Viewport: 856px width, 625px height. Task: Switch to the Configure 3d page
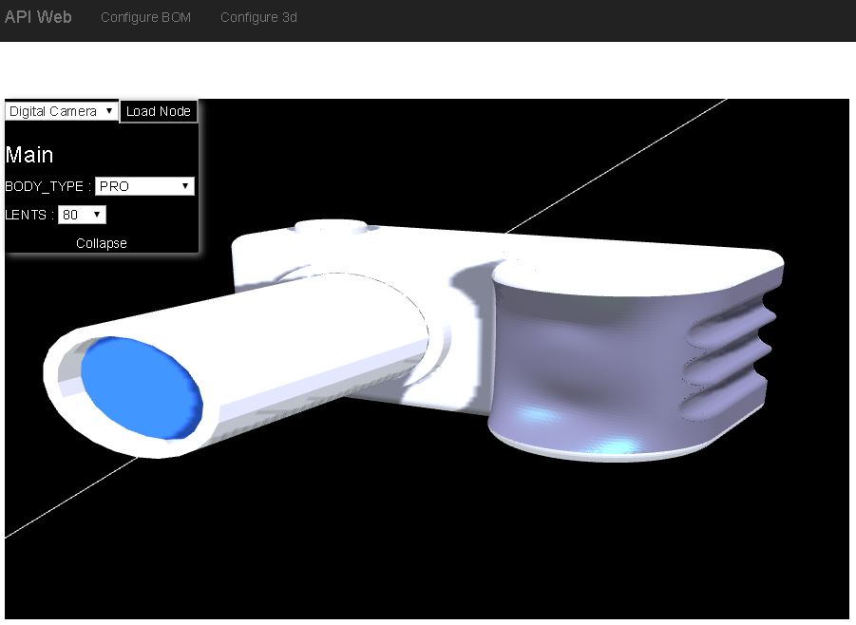[x=258, y=17]
